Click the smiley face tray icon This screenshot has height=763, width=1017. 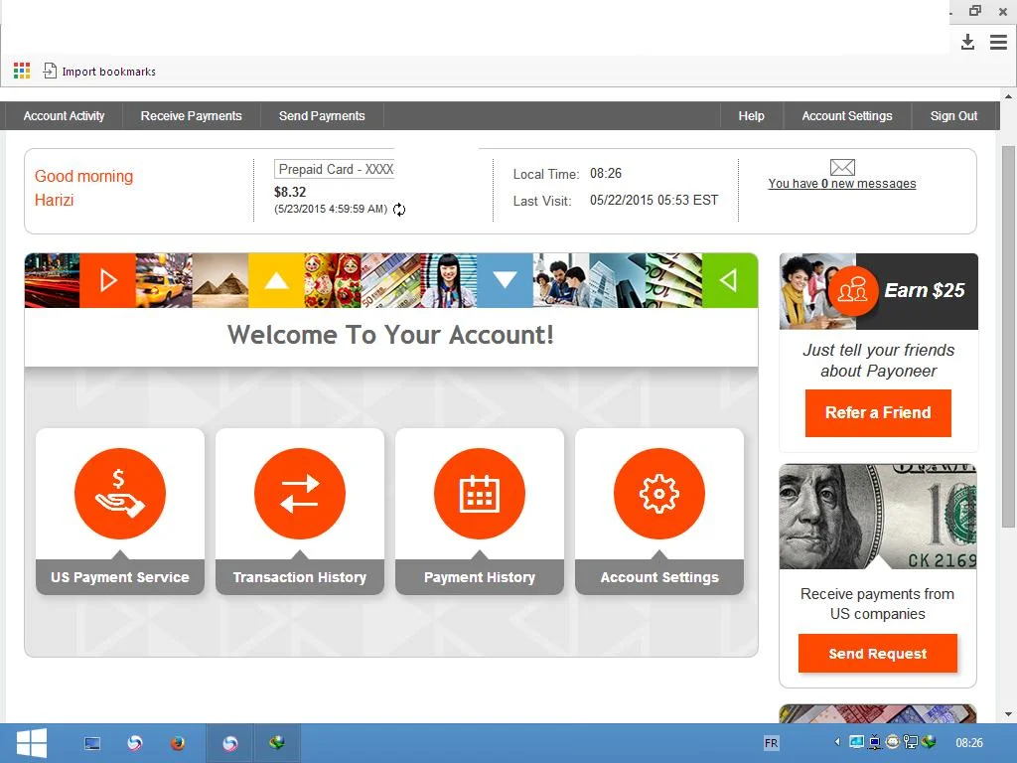[x=893, y=741]
